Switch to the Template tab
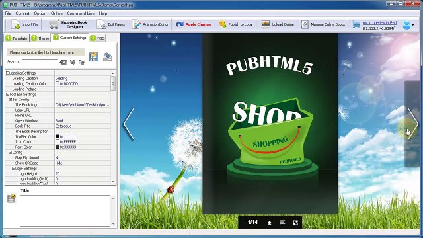 point(17,38)
